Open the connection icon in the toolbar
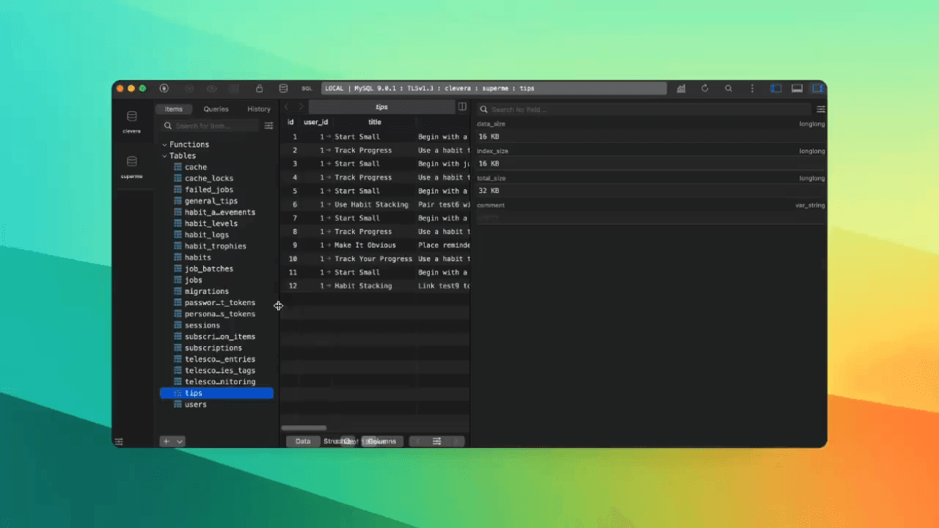The image size is (939, 528). 164,88
